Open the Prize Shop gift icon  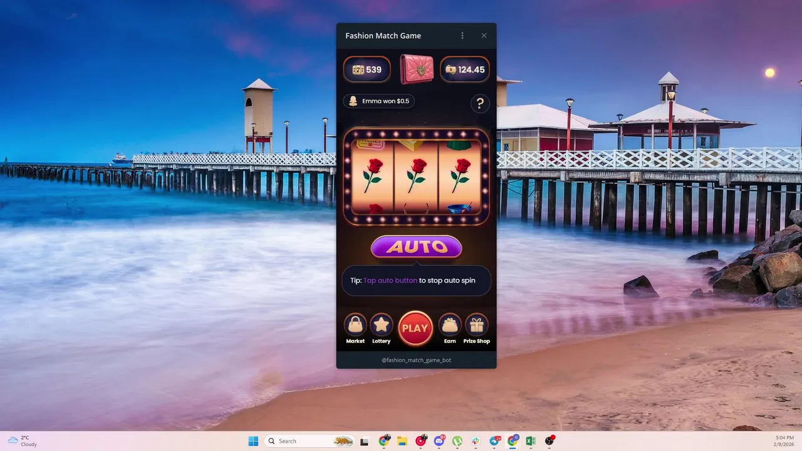coord(477,325)
